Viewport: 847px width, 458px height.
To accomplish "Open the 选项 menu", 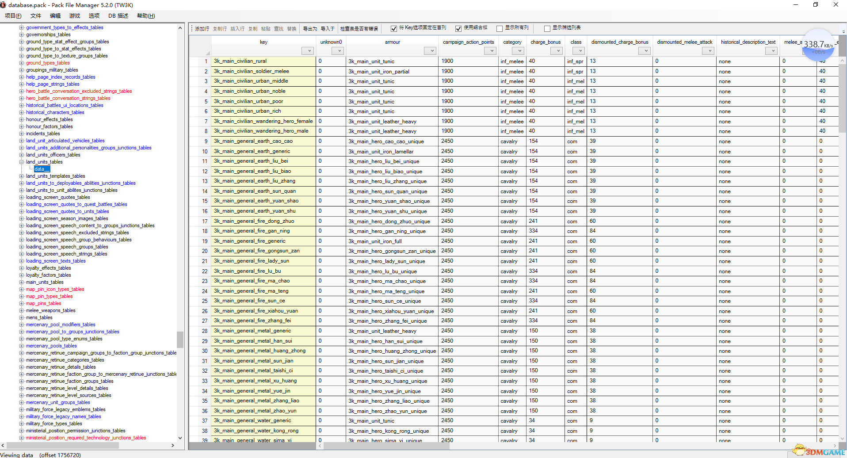I will 94,16.
